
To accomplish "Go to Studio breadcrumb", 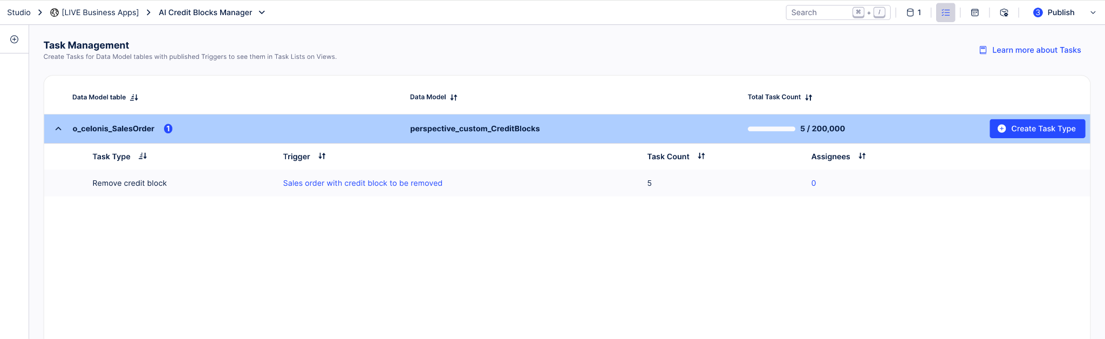I will tap(19, 12).
